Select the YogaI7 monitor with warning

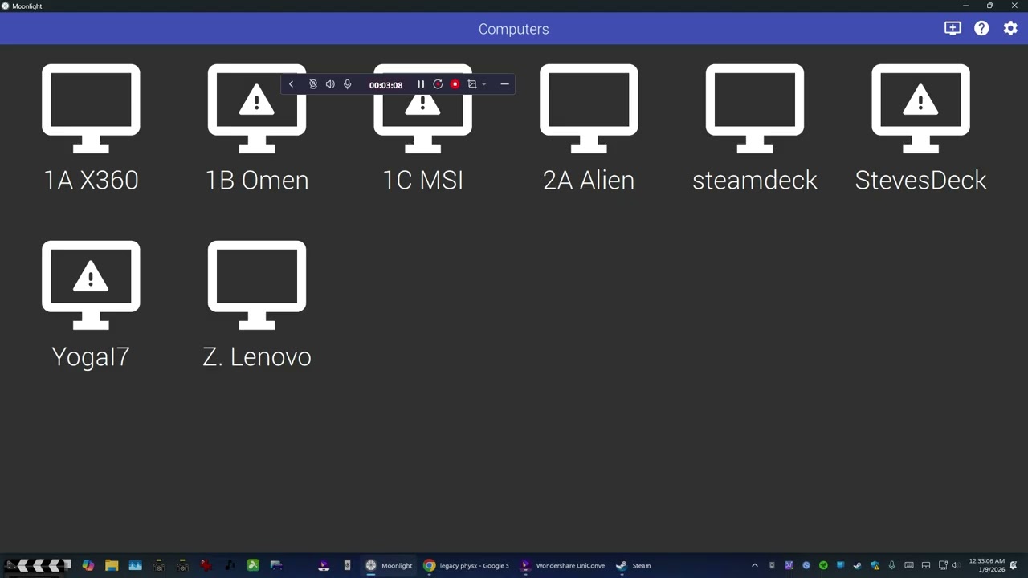coord(91,285)
